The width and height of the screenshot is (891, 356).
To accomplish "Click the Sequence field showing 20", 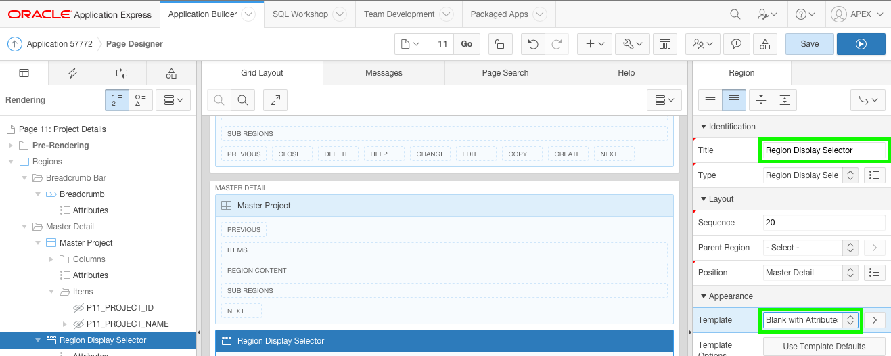I will [x=824, y=223].
